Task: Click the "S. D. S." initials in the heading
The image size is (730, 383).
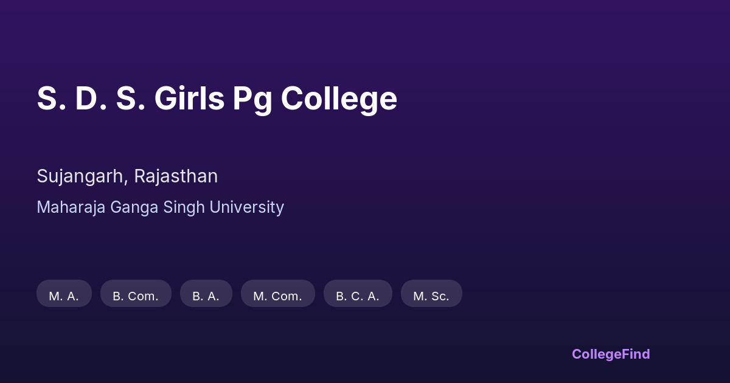Action: (91, 98)
